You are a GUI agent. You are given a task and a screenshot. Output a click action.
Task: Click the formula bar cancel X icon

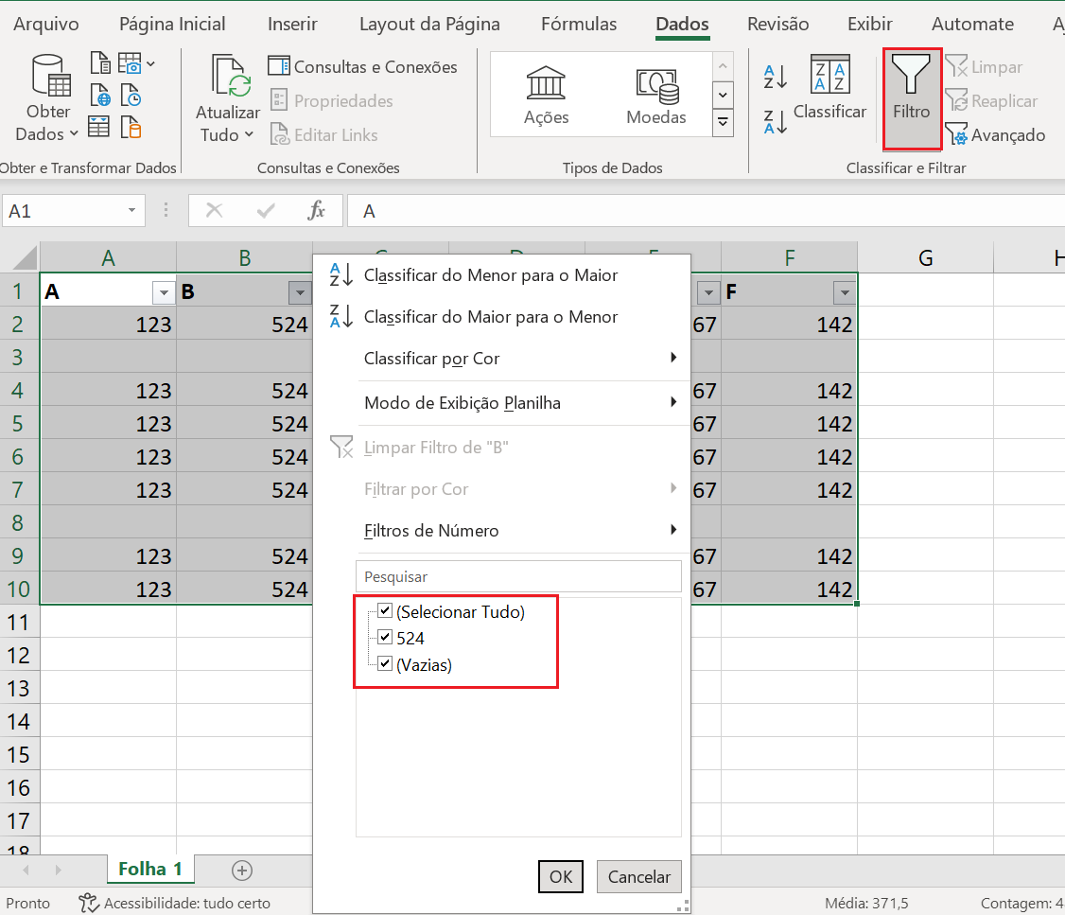coord(214,211)
